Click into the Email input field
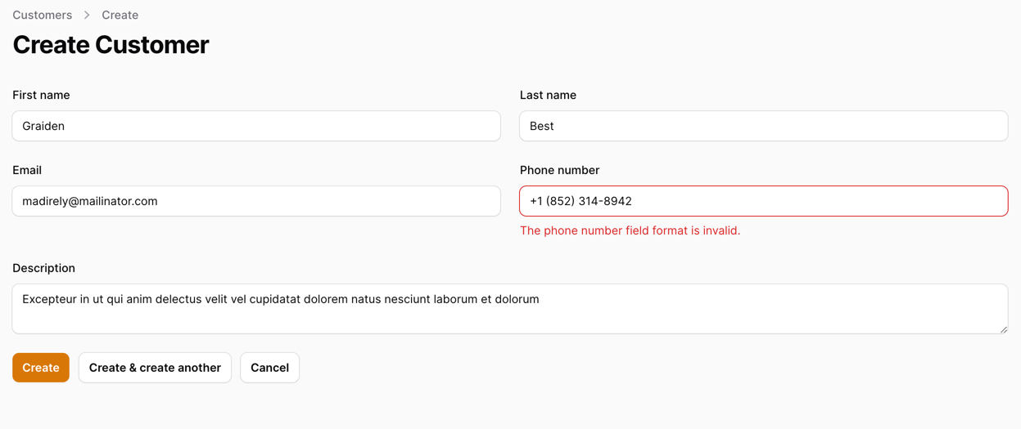 pyautogui.click(x=256, y=201)
